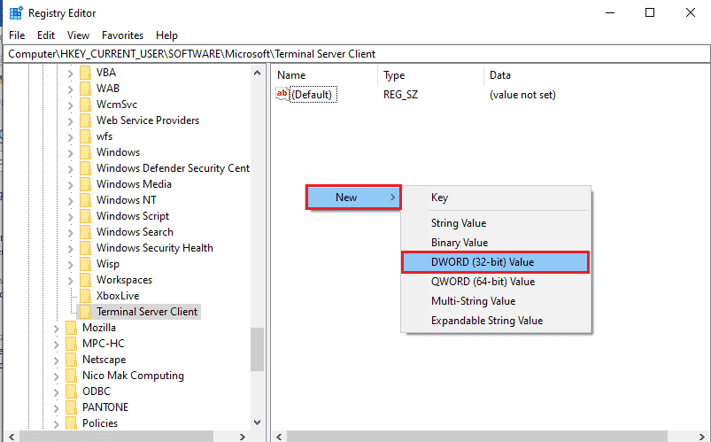Click the REG_SZ type cell
The height and width of the screenshot is (442, 711).
pyautogui.click(x=400, y=95)
